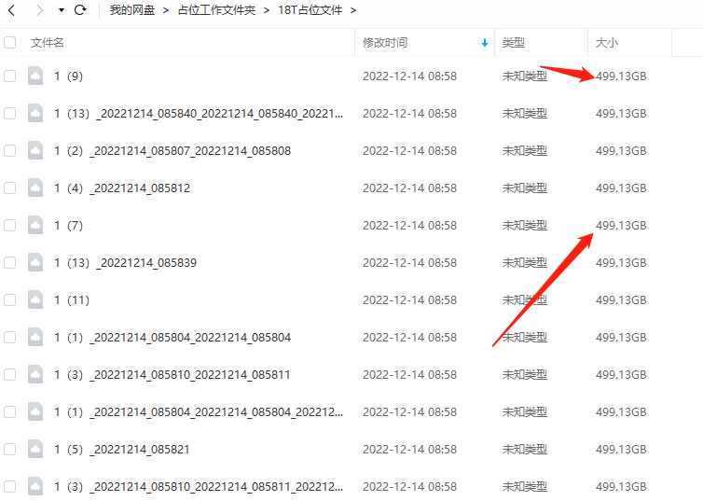
Task: Click file icon of 1 (1) _20221214_085804_20221214_085804
Action: [35, 337]
